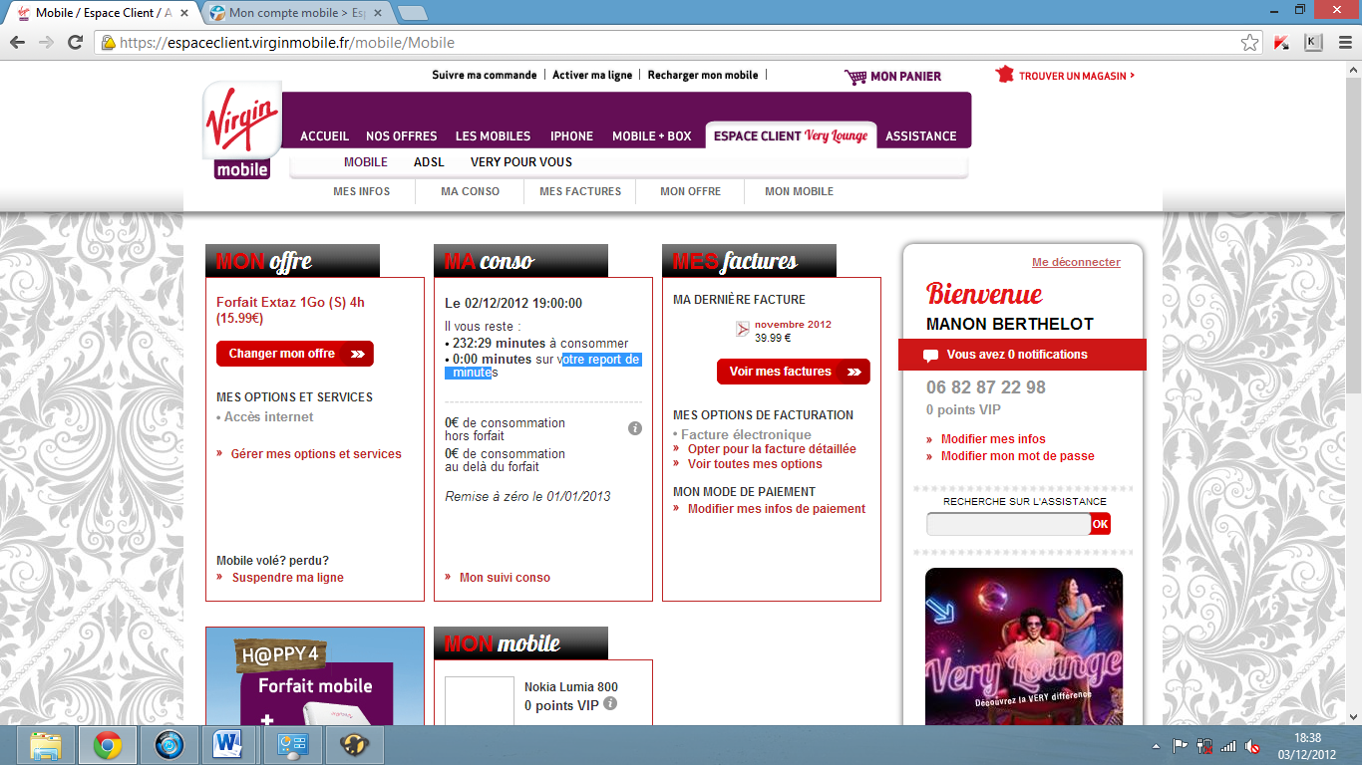1362x765 pixels.
Task: Click the notifications speech bubble icon
Action: (x=930, y=355)
